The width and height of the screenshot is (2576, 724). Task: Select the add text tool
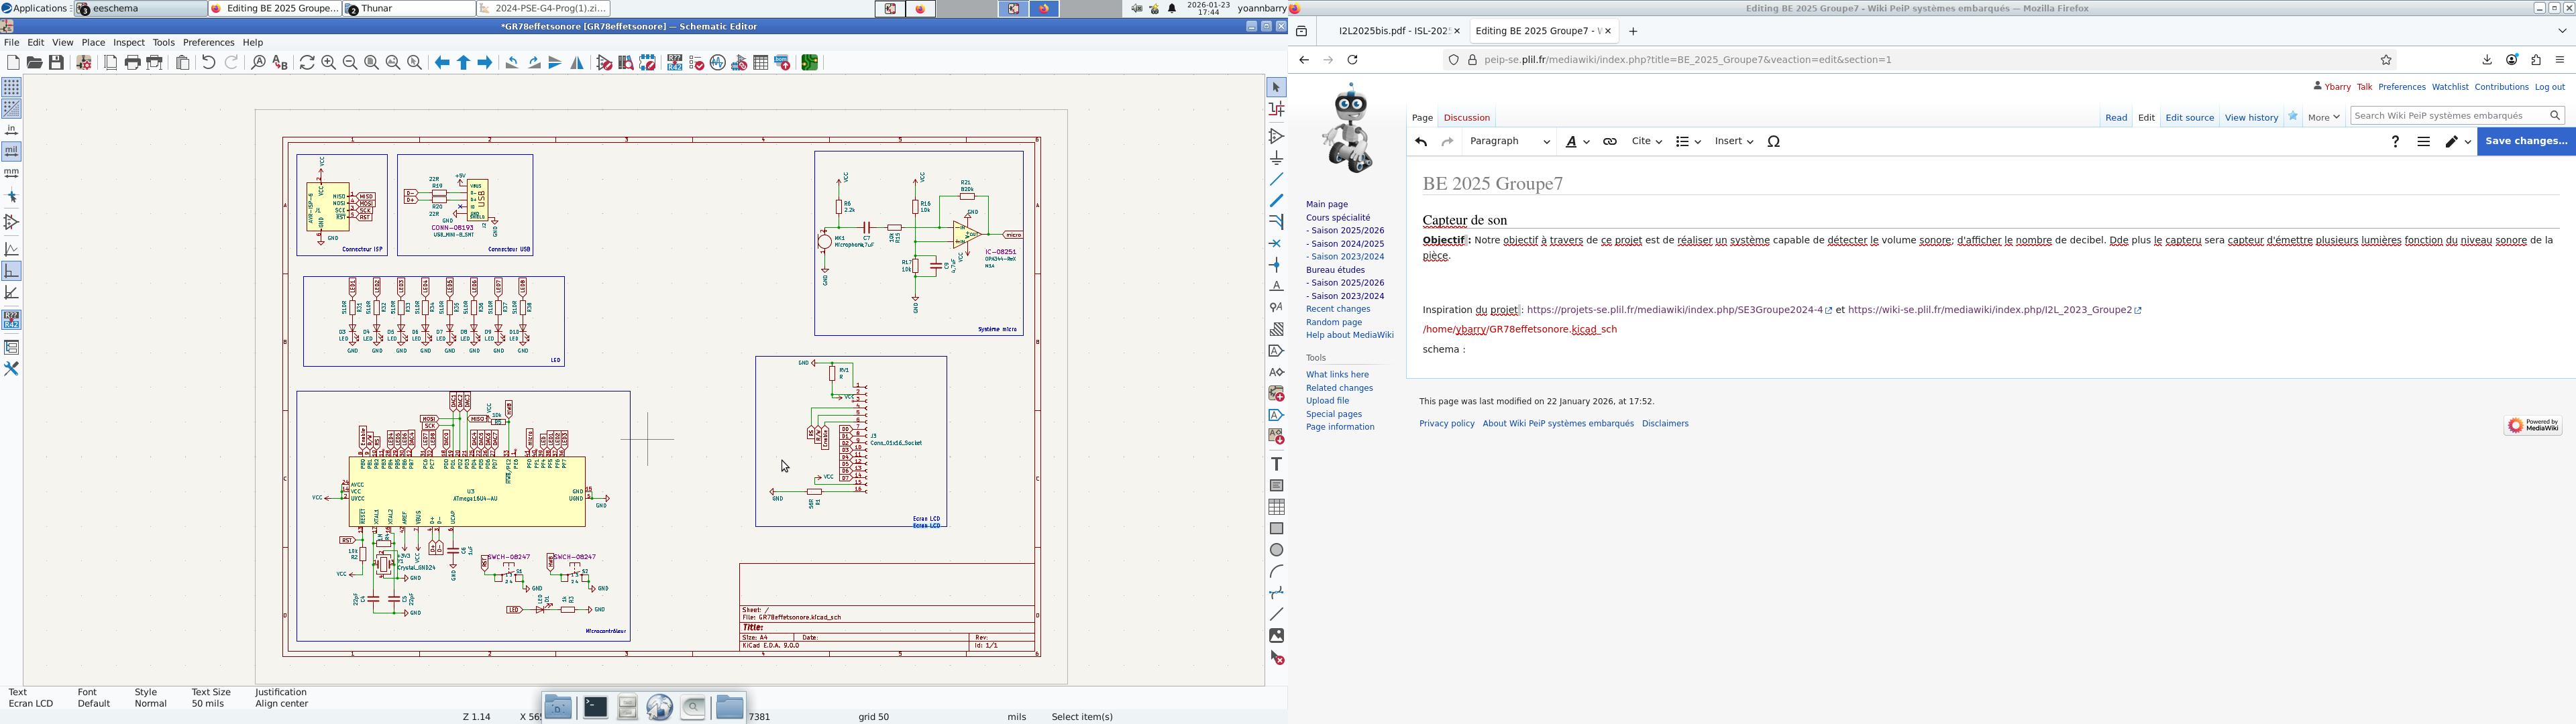pyautogui.click(x=1277, y=464)
